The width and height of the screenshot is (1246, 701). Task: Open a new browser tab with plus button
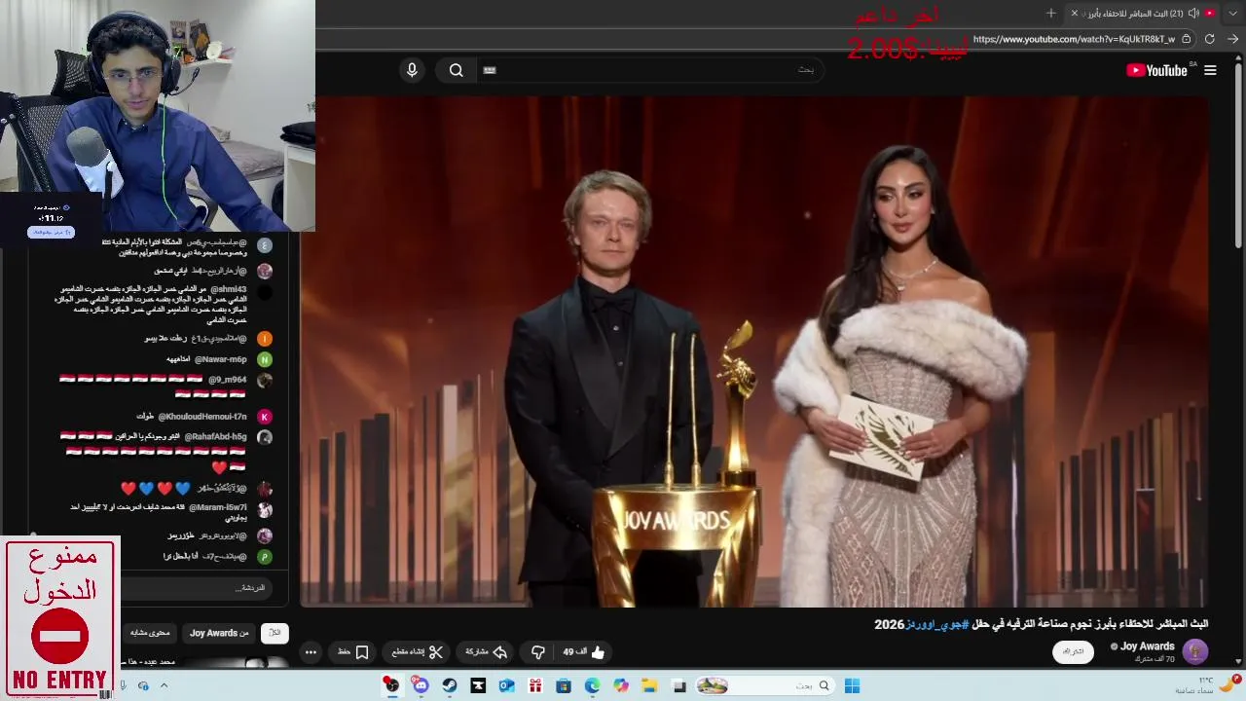coord(1051,14)
